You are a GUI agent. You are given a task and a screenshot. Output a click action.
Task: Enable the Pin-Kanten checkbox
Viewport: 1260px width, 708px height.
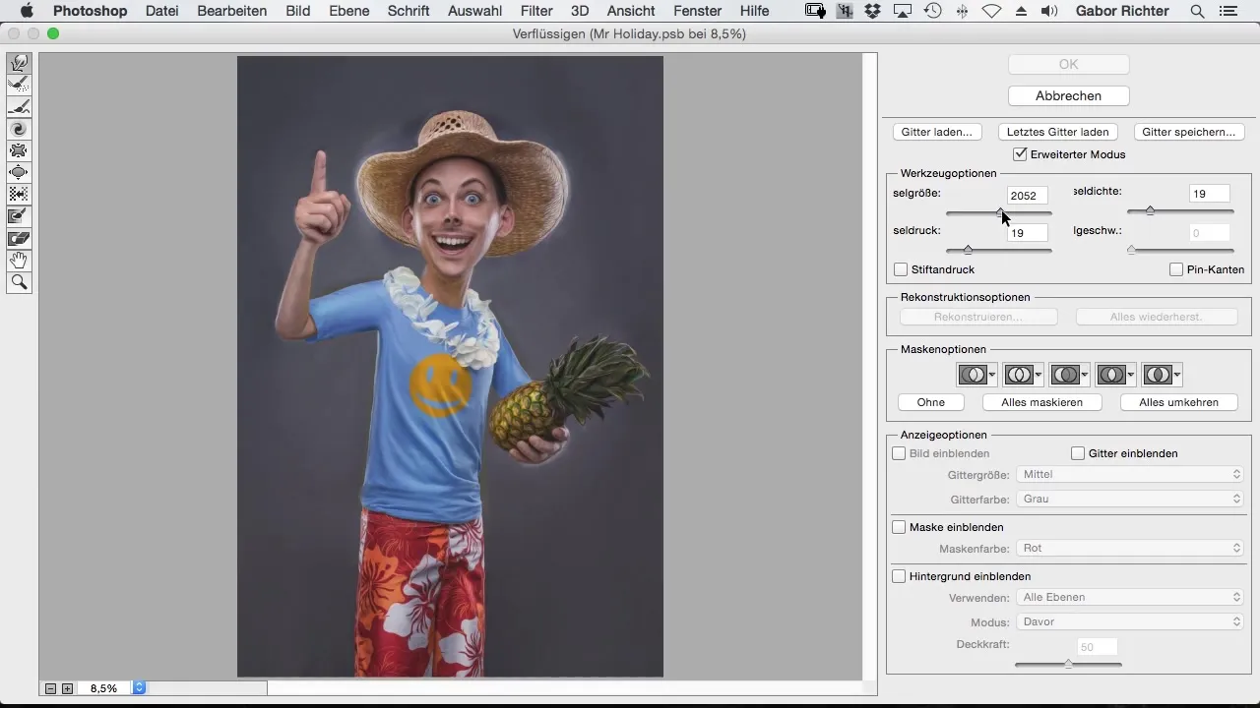1176,269
